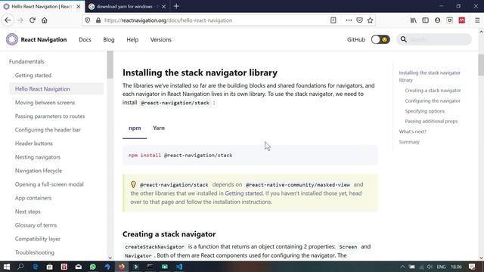Open Opening a full-screen modal
Screen dimensions: 484x272
click(x=49, y=184)
